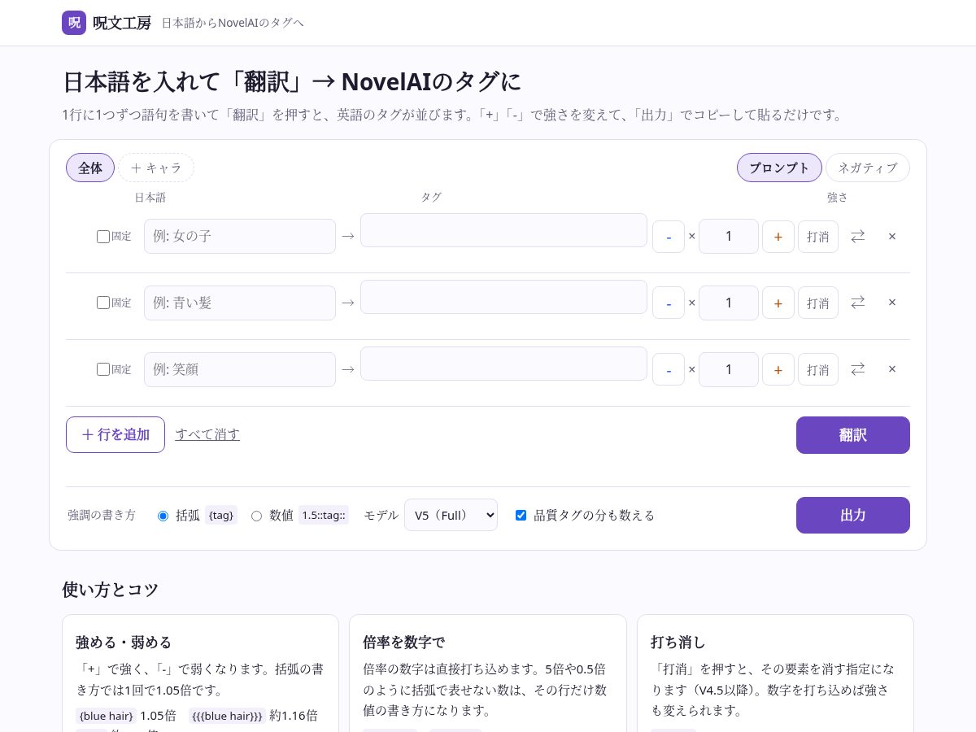Image resolution: width=976 pixels, height=732 pixels.
Task: Toggle 固定 checkbox for 青い髪 row
Action: 103,303
